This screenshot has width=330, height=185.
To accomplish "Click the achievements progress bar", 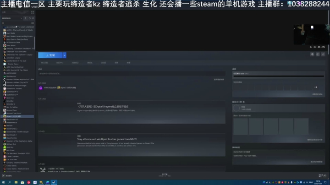I will coord(279,76).
